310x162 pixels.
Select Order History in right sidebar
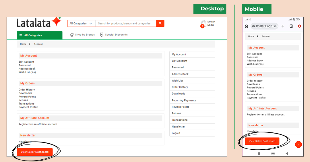tap(192, 87)
